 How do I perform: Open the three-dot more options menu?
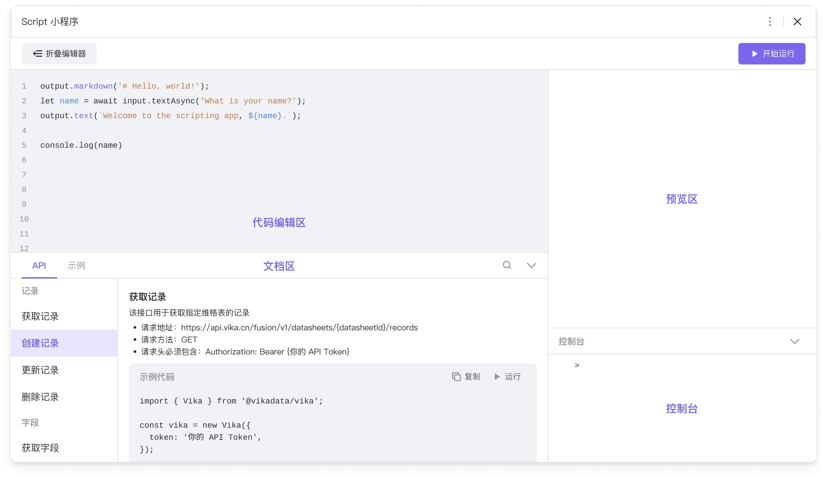(770, 21)
